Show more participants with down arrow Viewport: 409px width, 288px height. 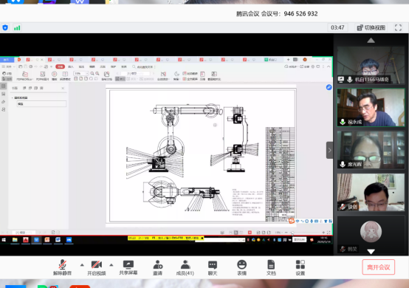tap(371, 252)
